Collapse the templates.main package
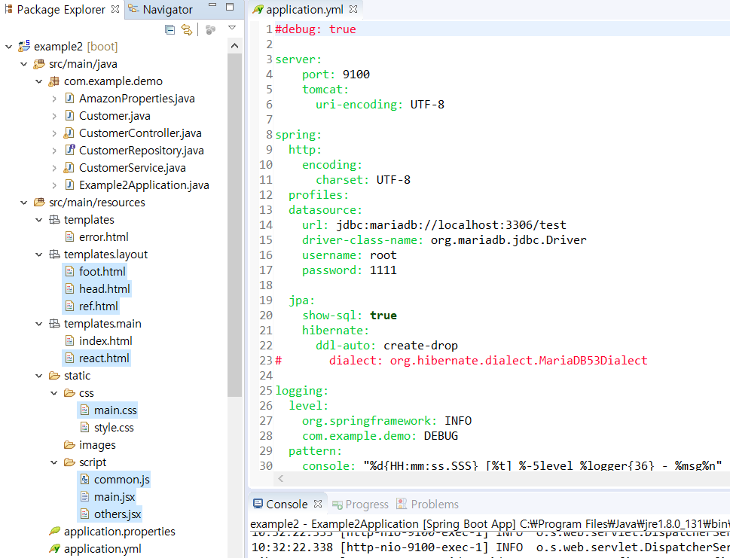 pos(39,324)
